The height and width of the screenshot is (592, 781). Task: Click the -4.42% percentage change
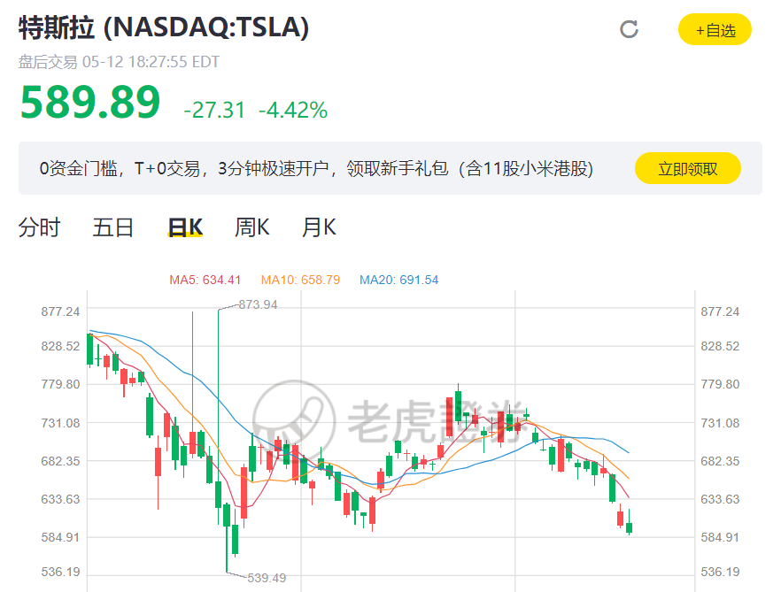(x=293, y=110)
